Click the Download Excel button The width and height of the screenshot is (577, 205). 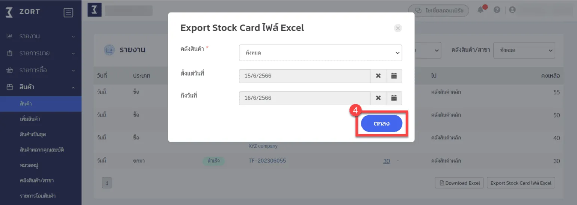coord(459,183)
